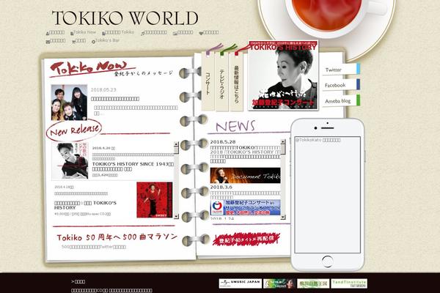Click the New Release scroll up arrow

click(x=176, y=144)
